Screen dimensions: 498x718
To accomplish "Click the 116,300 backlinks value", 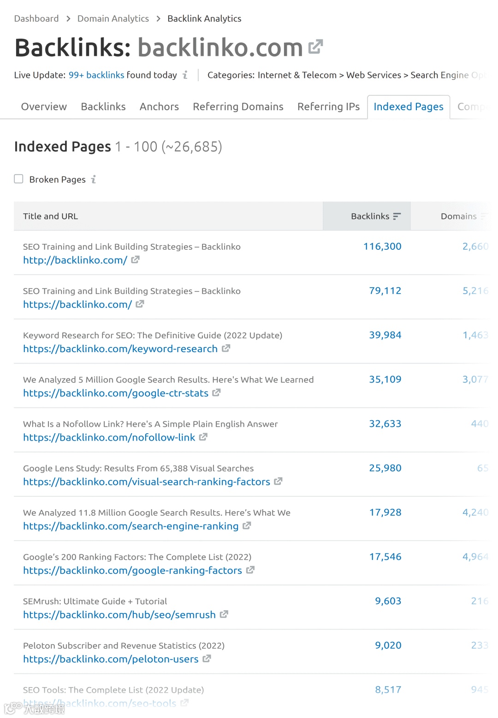I will 382,246.
